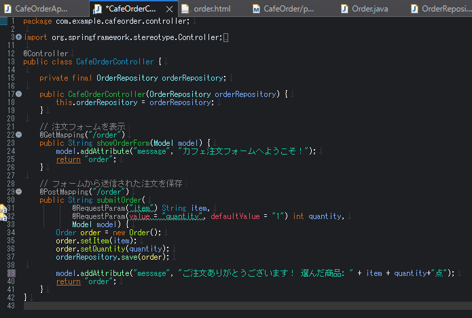Click the CafeOrderController class name declaration

(113, 61)
